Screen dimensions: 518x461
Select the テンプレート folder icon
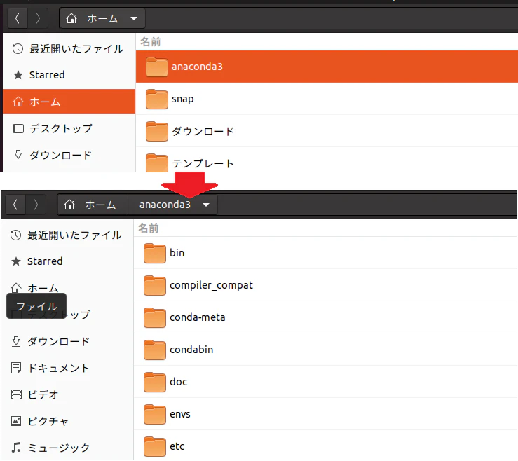156,163
